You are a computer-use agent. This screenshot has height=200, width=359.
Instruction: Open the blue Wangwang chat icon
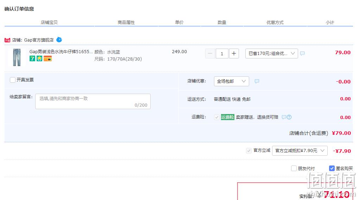pyautogui.click(x=59, y=40)
